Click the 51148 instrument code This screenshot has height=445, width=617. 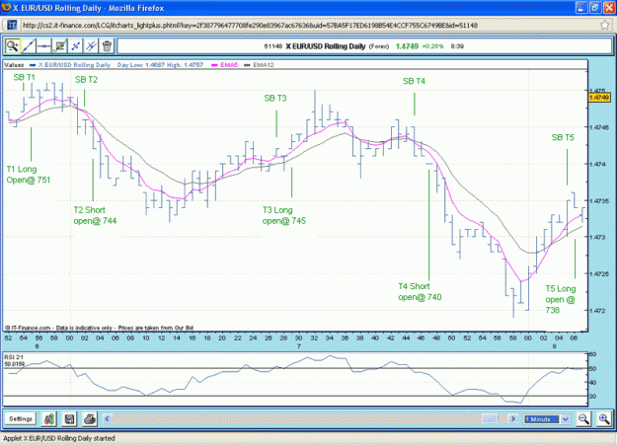tap(273, 46)
